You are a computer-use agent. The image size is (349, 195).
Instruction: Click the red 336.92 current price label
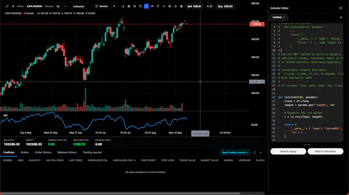257,24
